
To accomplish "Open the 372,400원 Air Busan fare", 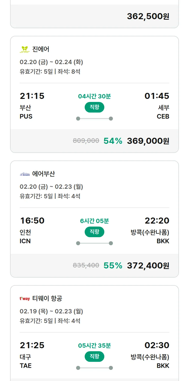I will tap(148, 265).
